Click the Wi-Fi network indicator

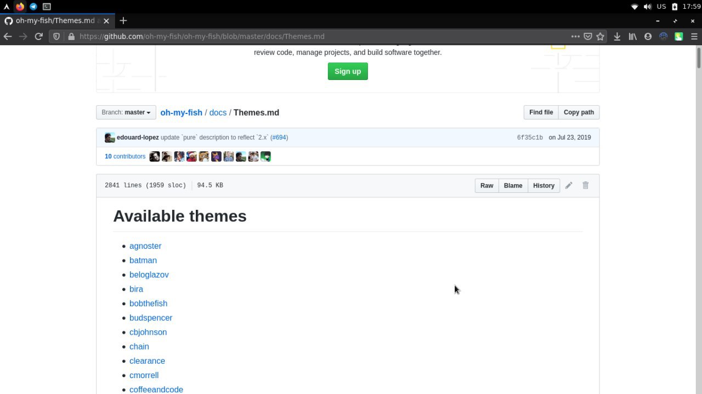[635, 7]
